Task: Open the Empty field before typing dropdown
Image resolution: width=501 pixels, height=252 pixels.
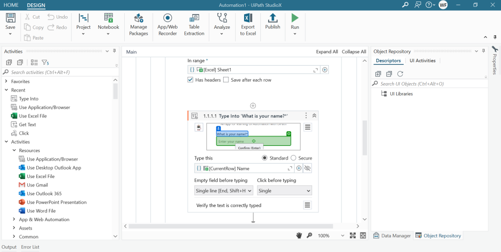Action: click(x=224, y=191)
